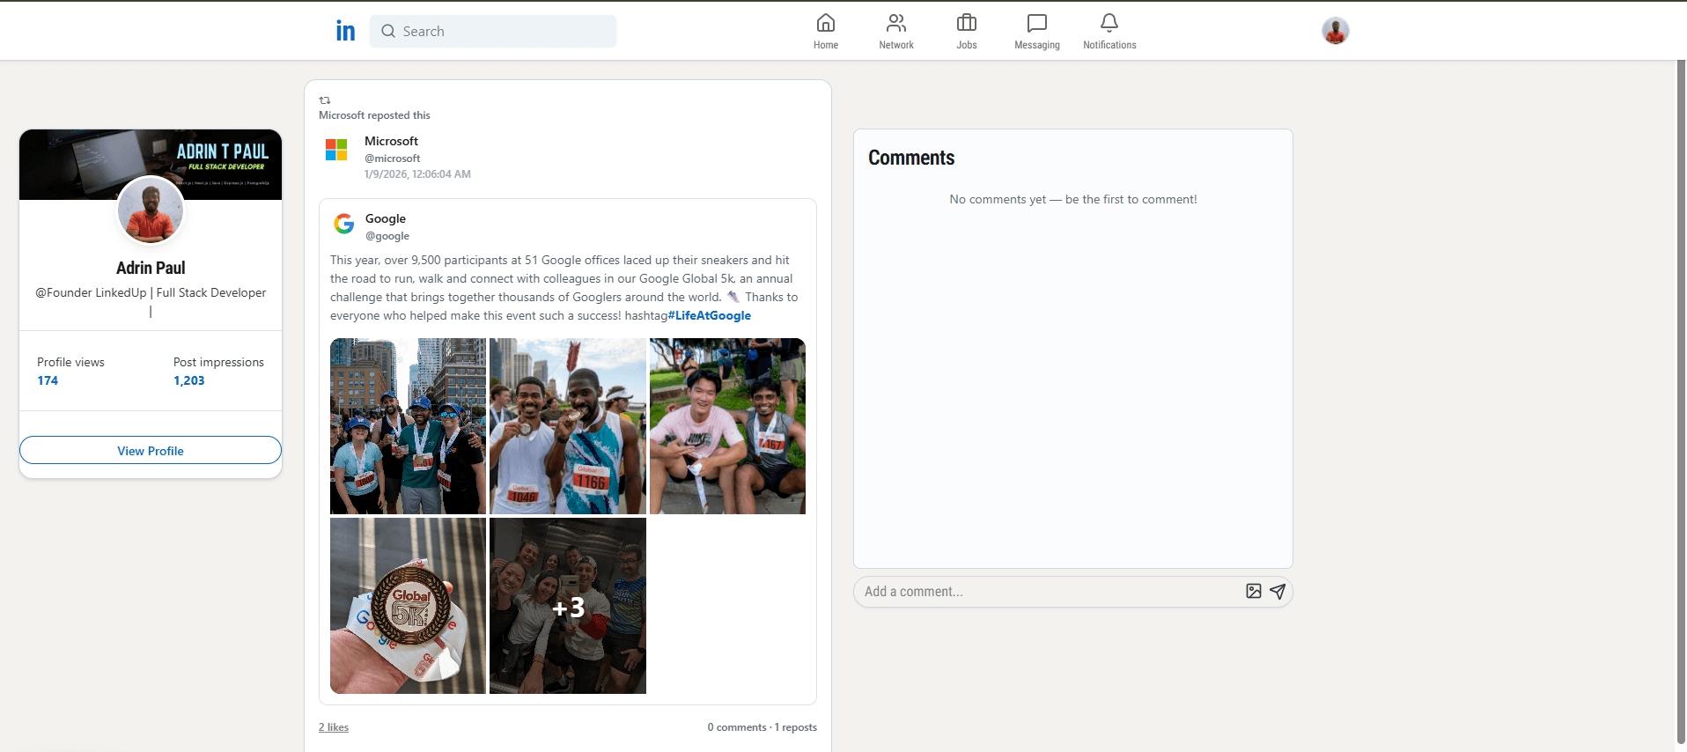Screen dimensions: 1687x752
Task: Click the Post impressions count 1,203
Action: tap(189, 380)
